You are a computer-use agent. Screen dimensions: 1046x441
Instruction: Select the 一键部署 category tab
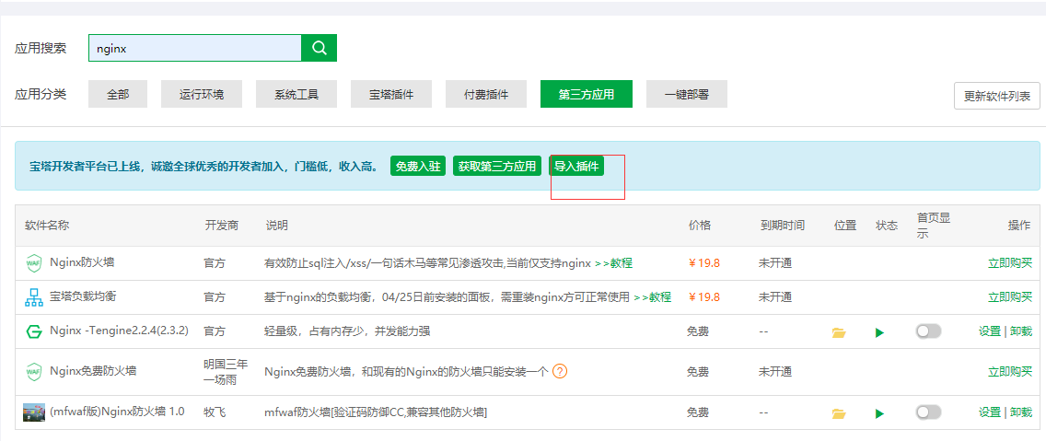[x=687, y=94]
